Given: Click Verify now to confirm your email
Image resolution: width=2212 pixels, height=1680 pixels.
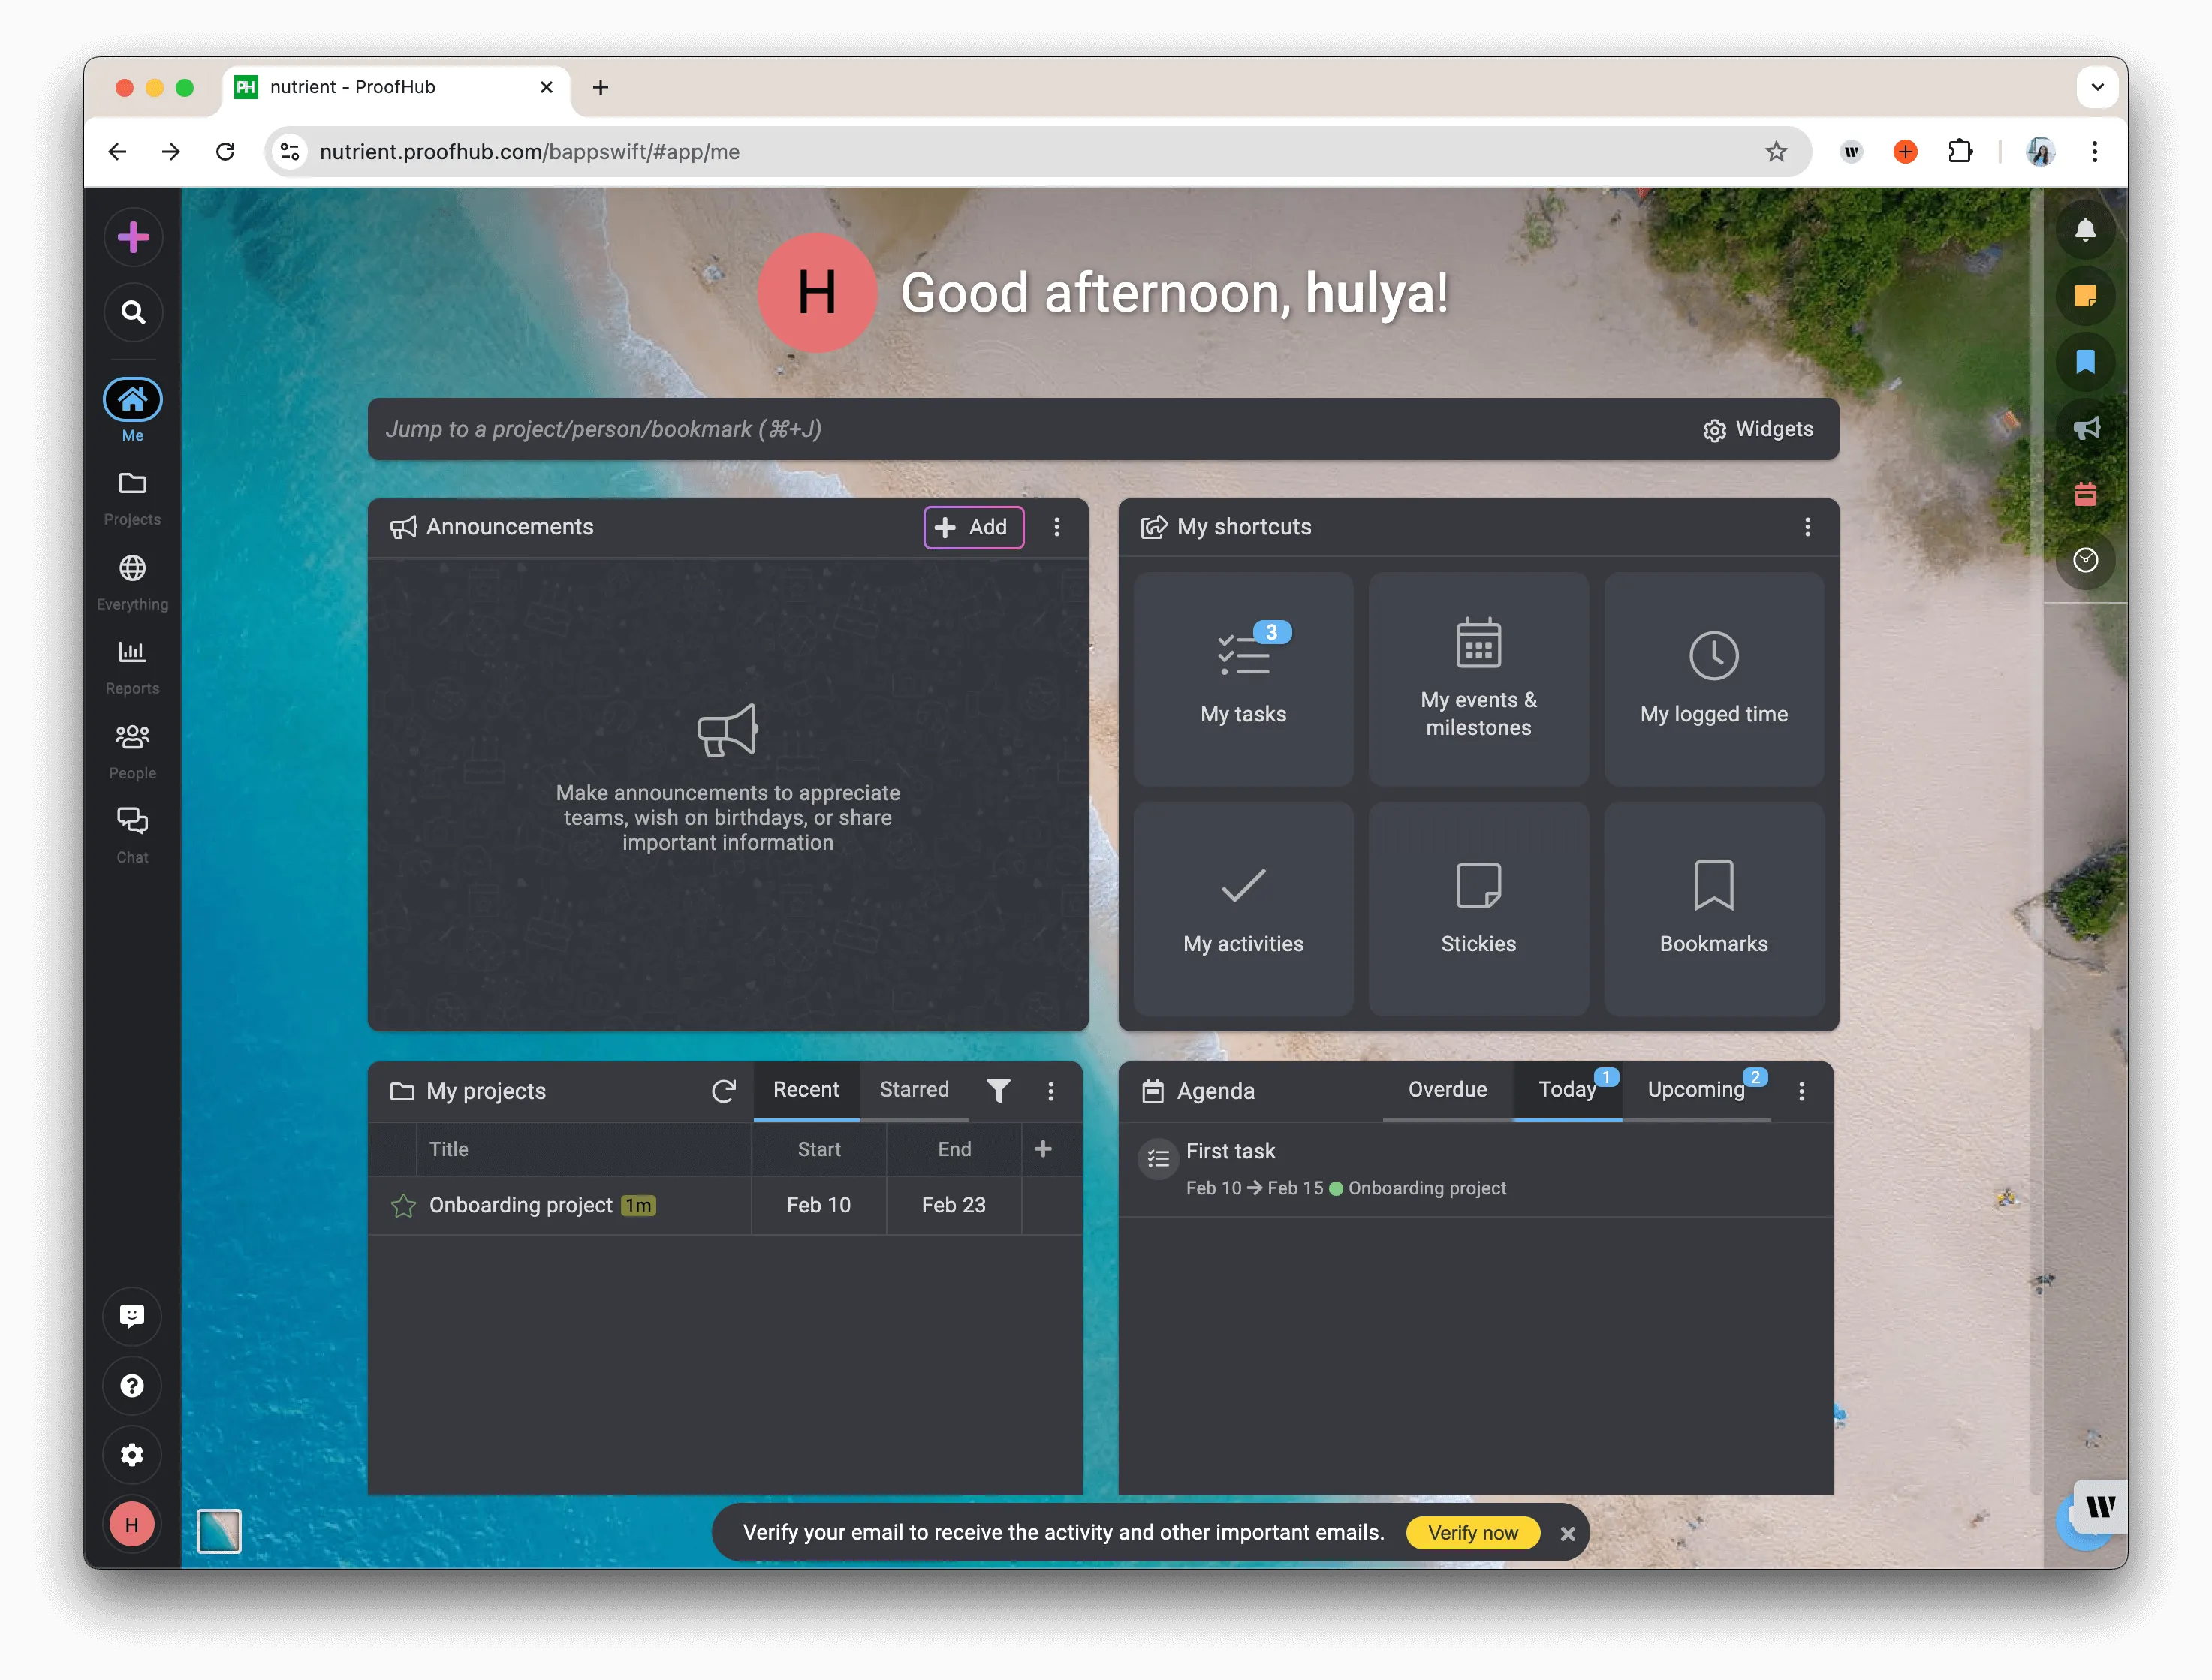Looking at the screenshot, I should pyautogui.click(x=1472, y=1532).
